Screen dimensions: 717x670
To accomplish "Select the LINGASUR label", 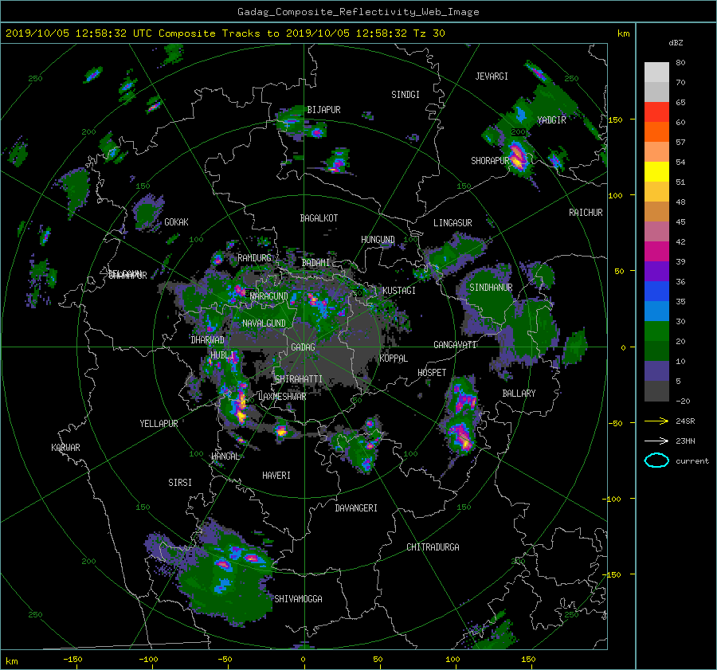I will (453, 223).
